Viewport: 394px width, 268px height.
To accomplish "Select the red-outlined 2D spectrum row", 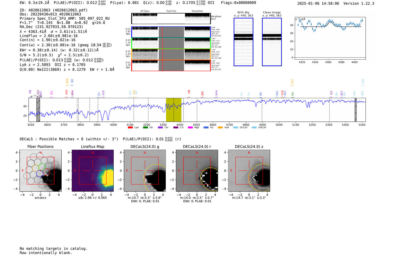I will (x=171, y=66).
